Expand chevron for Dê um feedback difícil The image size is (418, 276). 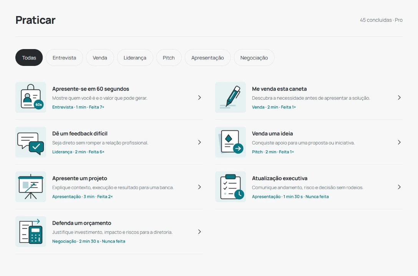point(199,142)
